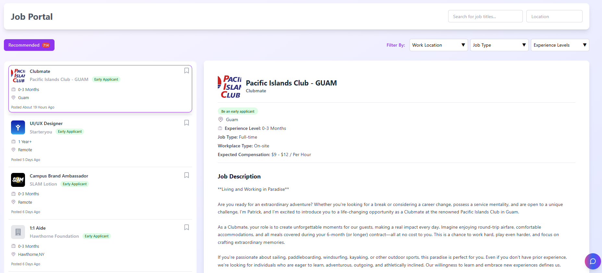Open the Job Portal home title
Screen dimensions: 602x273
click(31, 17)
